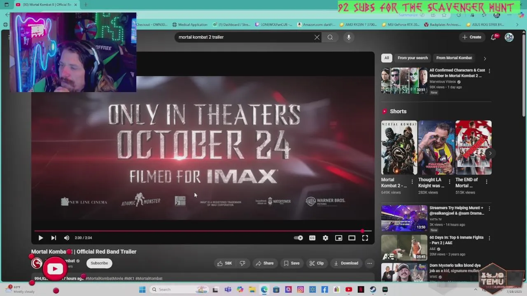Dislike the trailer video

pyautogui.click(x=243, y=263)
